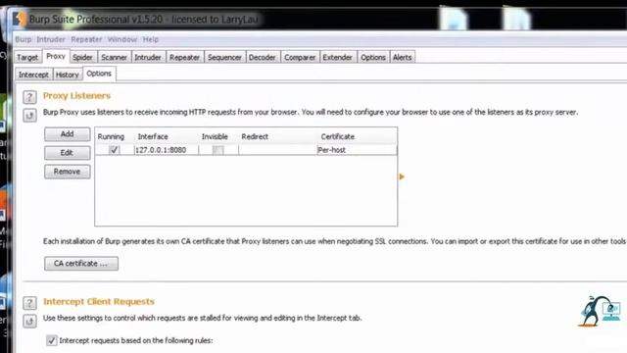
Task: Select the Per-host certificate cell
Action: pyautogui.click(x=357, y=150)
